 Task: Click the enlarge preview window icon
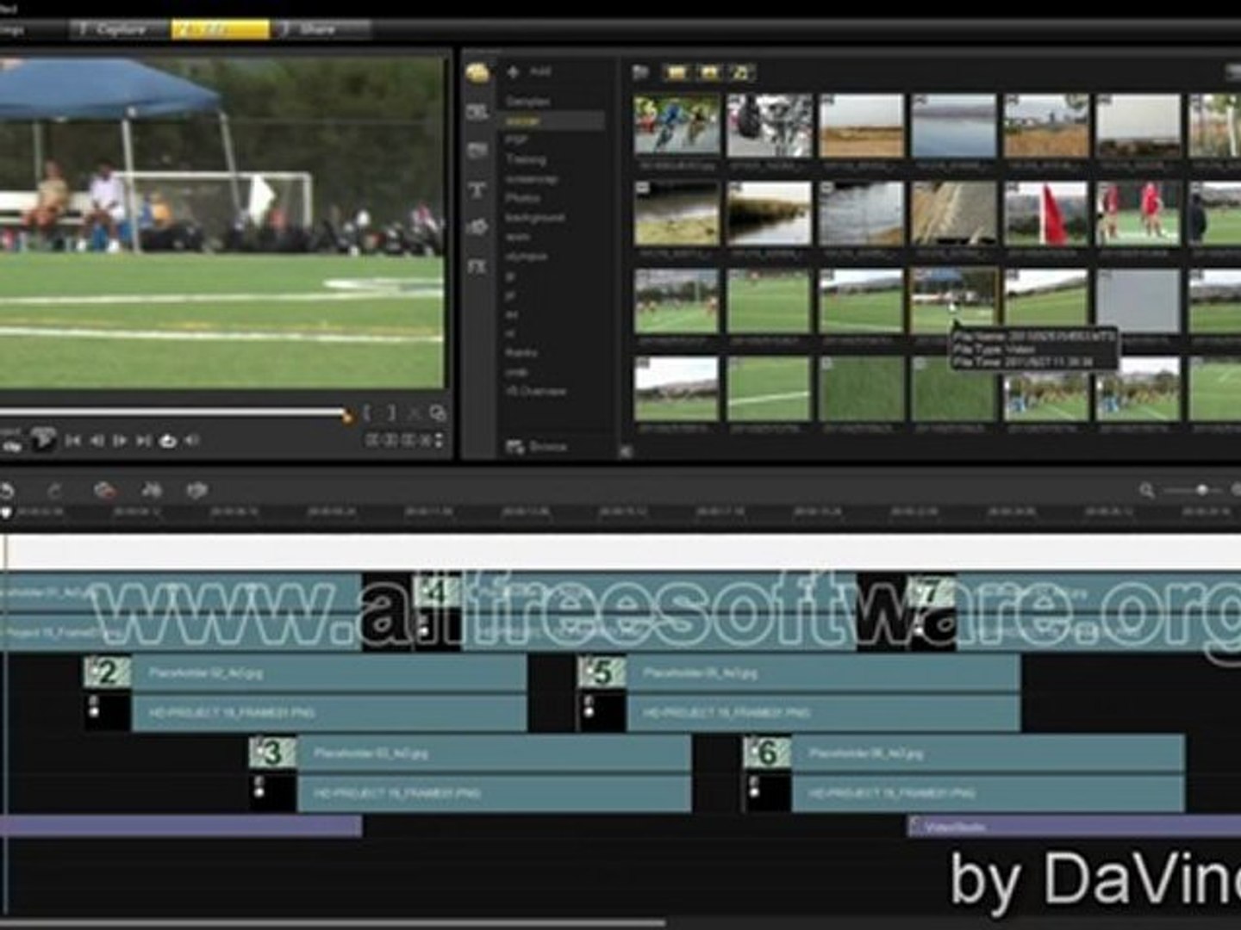(438, 414)
